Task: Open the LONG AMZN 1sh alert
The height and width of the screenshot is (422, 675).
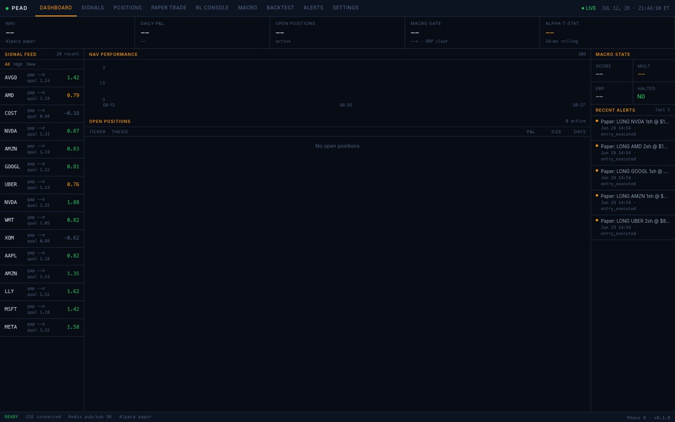Action: 633,203
